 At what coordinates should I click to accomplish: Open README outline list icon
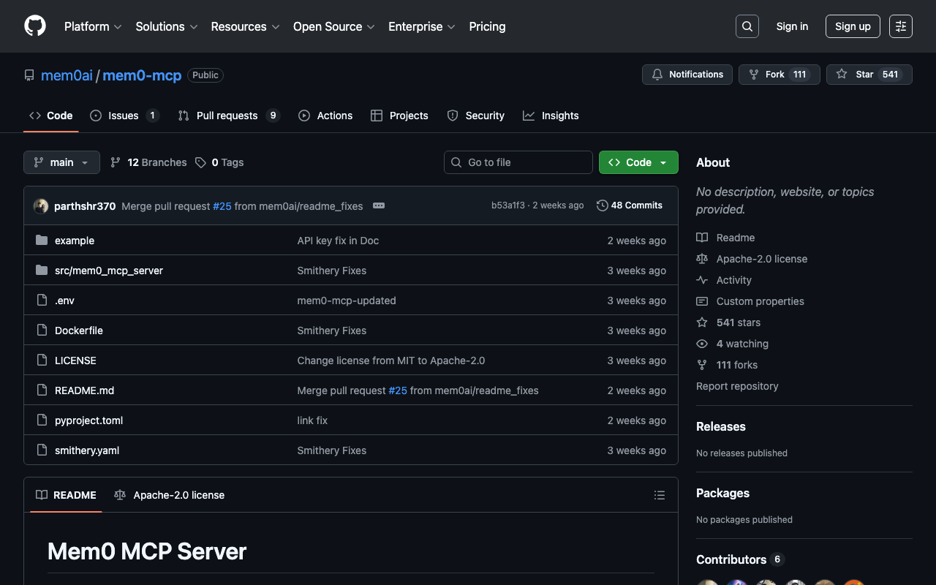point(659,495)
